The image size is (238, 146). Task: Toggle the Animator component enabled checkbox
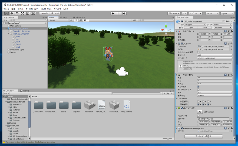click(x=182, y=44)
